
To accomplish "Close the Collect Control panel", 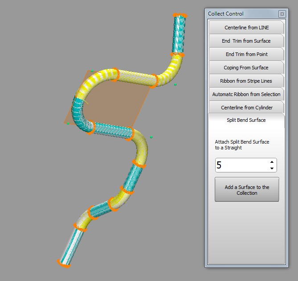I will click(x=282, y=14).
